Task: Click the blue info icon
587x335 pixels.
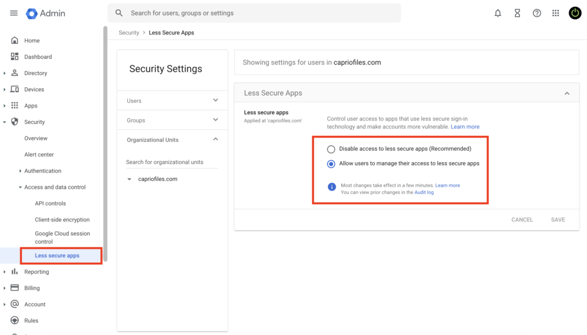Action: 332,187
